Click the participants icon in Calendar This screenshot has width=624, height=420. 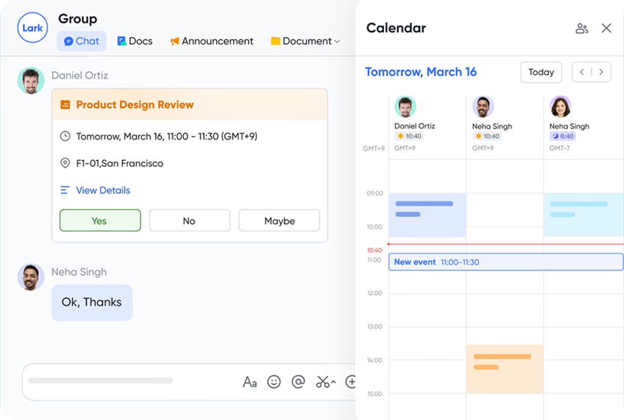[x=581, y=28]
